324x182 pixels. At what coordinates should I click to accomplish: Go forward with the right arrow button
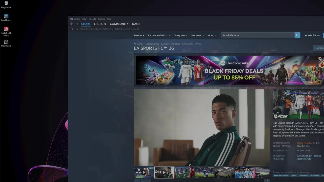[x=77, y=24]
